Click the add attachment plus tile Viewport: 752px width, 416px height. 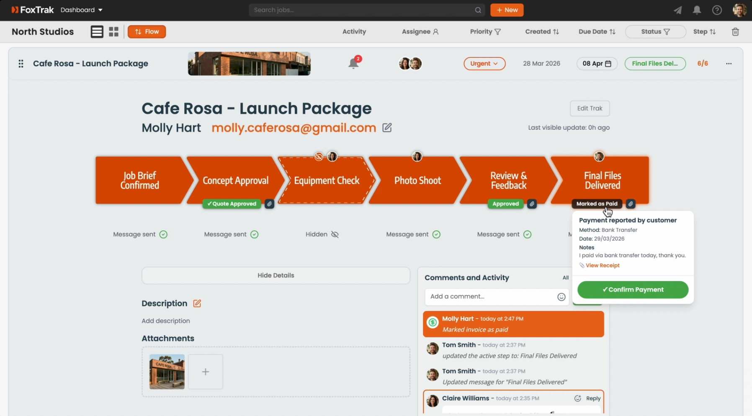[x=206, y=372]
